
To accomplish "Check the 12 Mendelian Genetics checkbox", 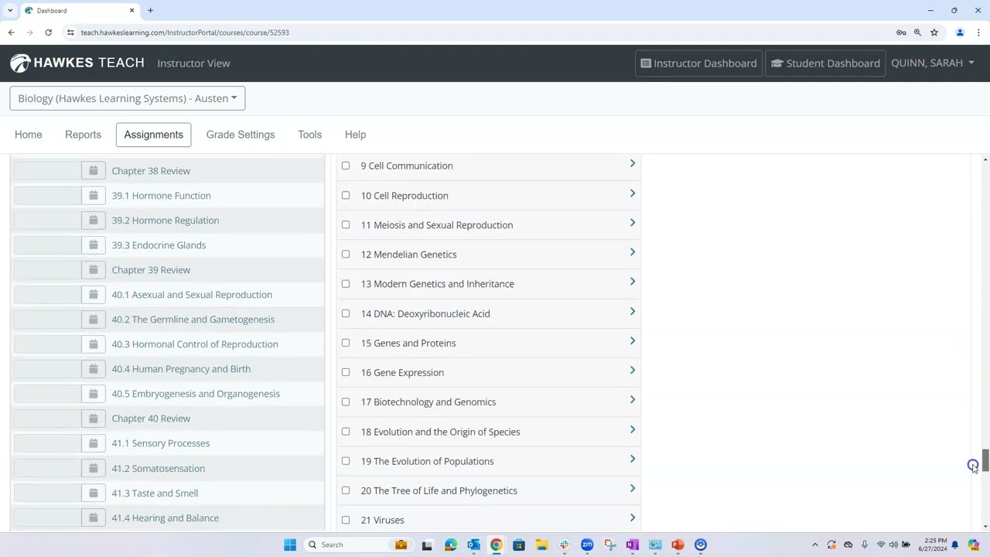I will pyautogui.click(x=346, y=254).
